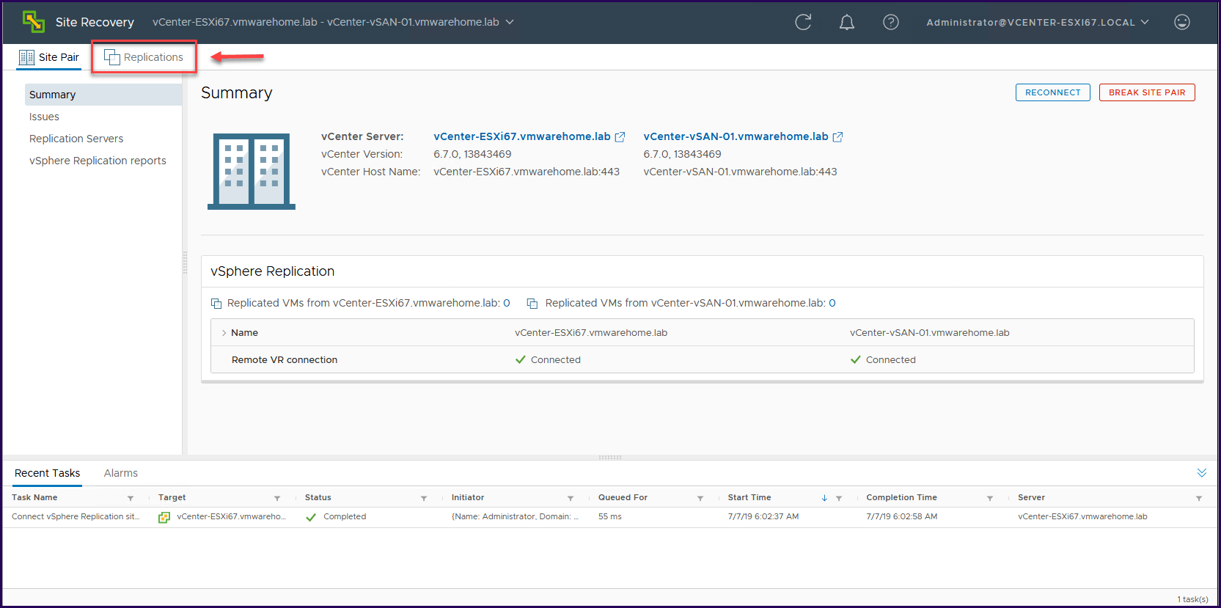Click host name vCenter-ESXi67.vmwarehome.lab:443
This screenshot has width=1221, height=608.
pos(527,172)
